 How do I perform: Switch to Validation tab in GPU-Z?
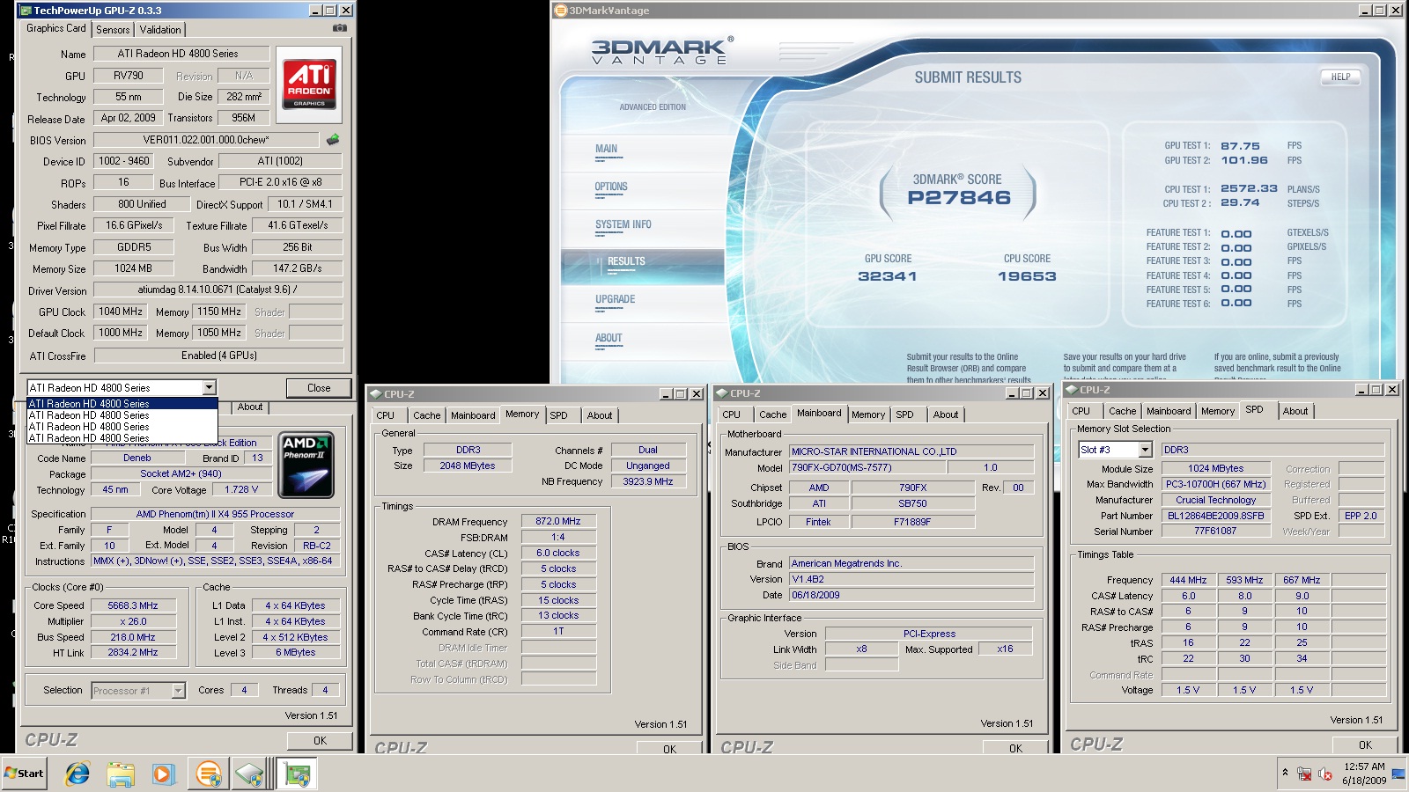click(x=160, y=29)
